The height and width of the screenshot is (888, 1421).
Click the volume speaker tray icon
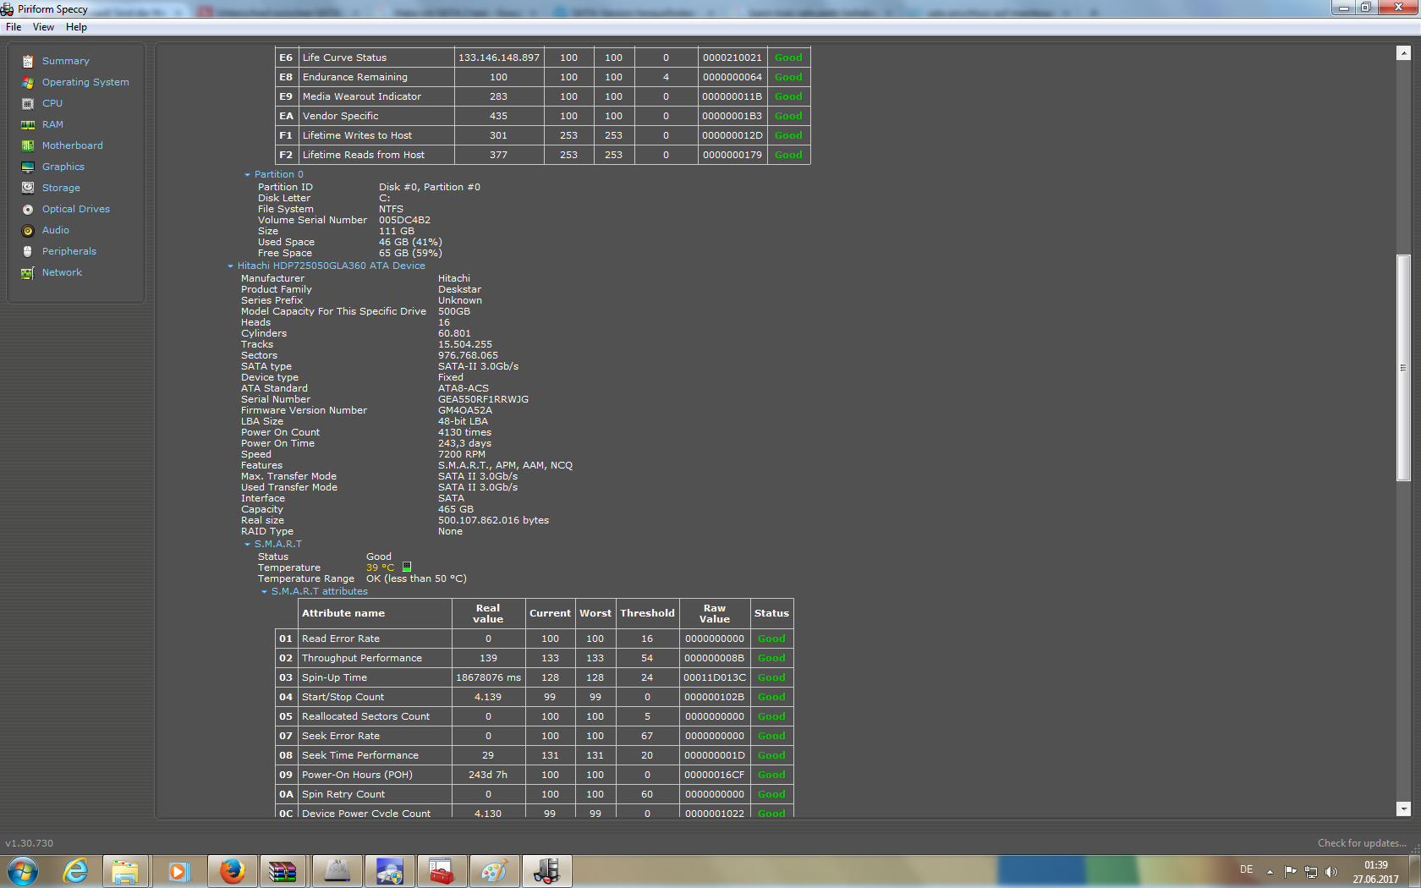[1331, 871]
